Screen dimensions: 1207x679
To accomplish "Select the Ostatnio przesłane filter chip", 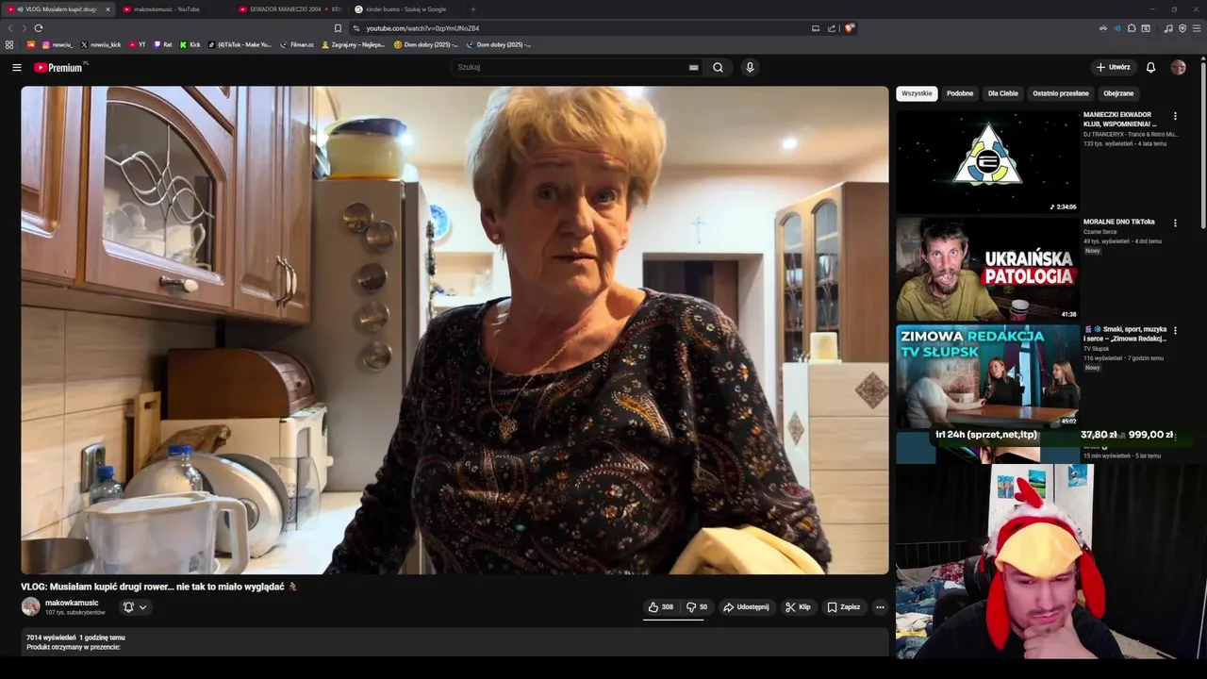I will (x=1061, y=93).
